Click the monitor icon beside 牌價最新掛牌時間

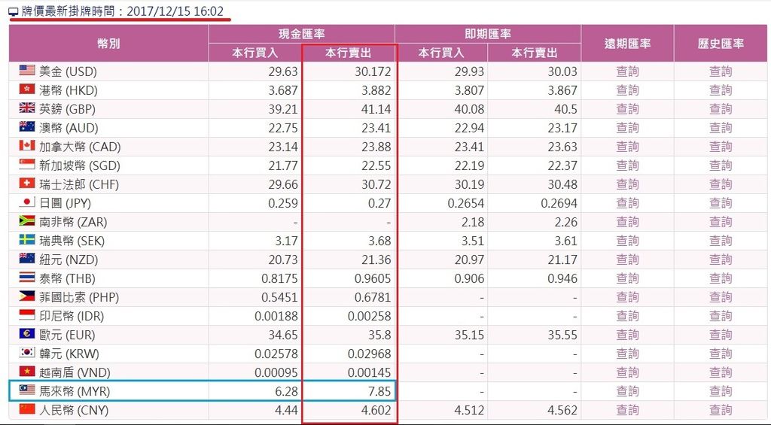[x=14, y=12]
